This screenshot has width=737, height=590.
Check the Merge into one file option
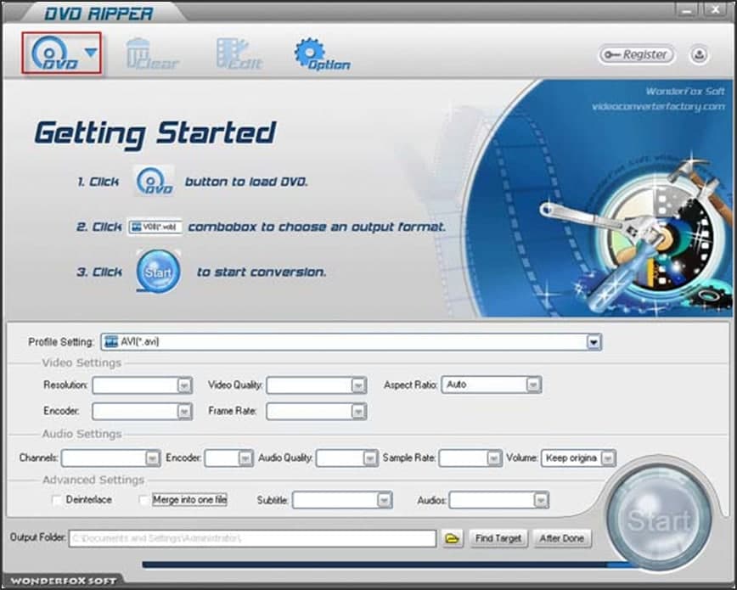point(144,500)
